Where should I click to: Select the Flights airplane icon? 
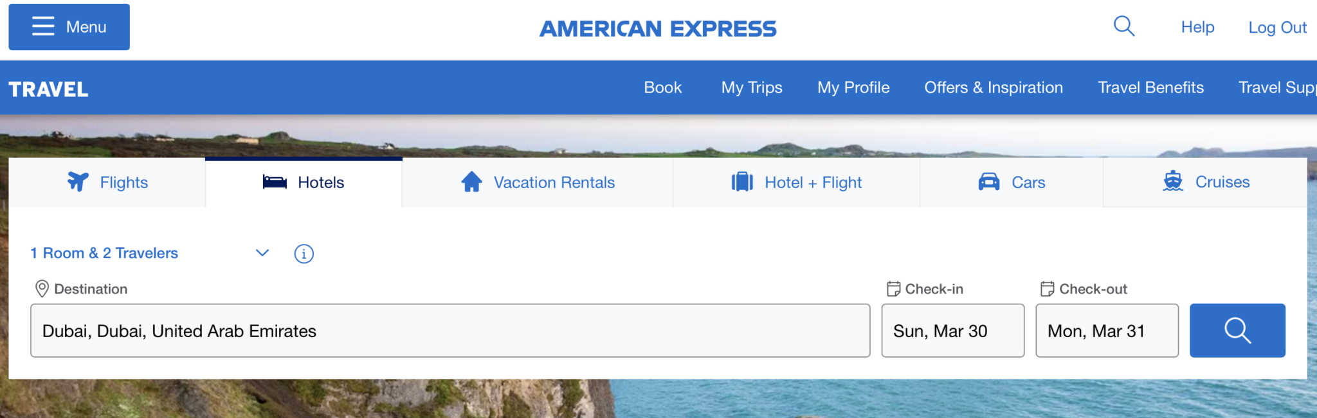pos(77,182)
